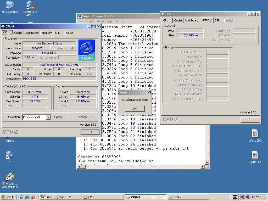Open About menu in Super PI
The height and width of the screenshot is (201, 268).
click(x=104, y=21)
